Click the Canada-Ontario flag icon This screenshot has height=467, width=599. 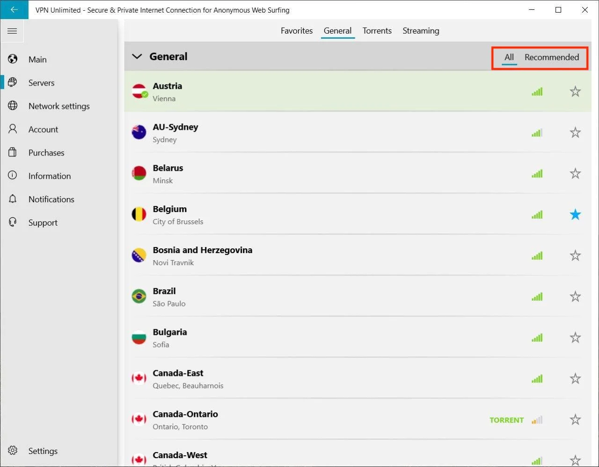(139, 419)
